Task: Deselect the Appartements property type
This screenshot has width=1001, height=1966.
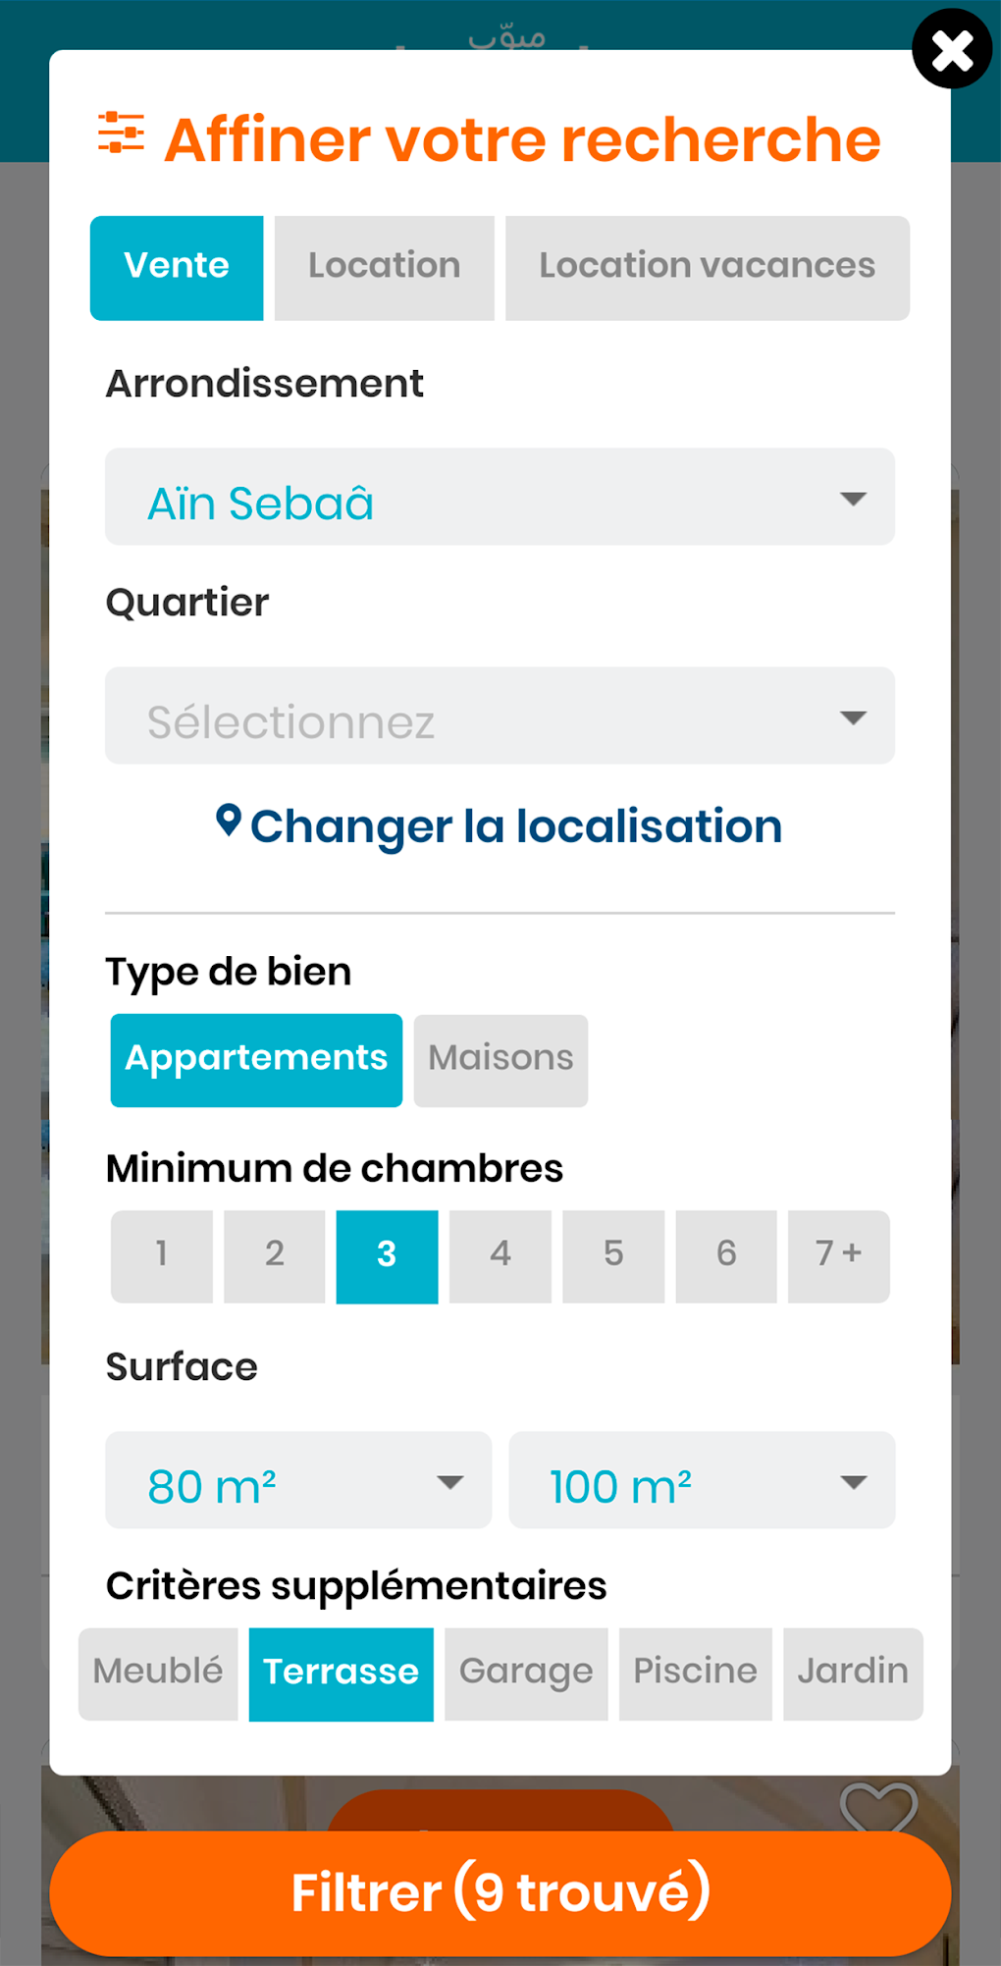Action: coord(256,1060)
